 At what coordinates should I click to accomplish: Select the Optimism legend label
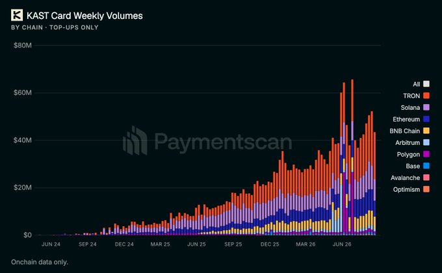click(406, 190)
